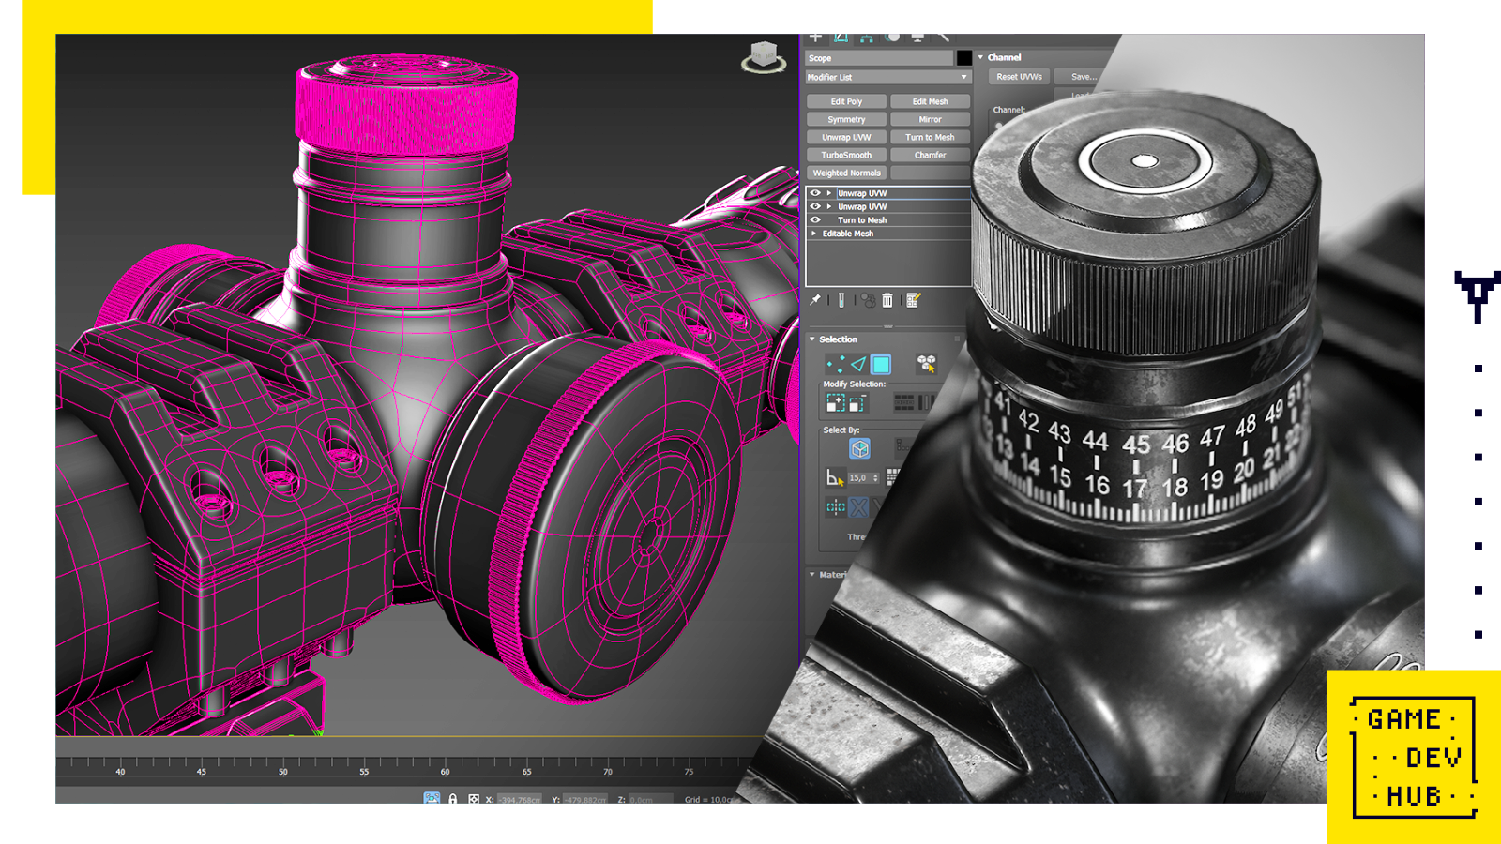Click Save... button in Channel rollout
Viewport: 1501px width, 844px height.
coord(1083,77)
